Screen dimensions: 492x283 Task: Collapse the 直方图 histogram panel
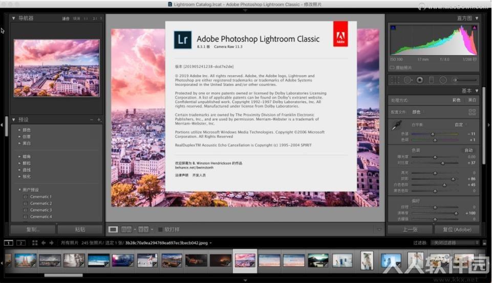click(477, 18)
